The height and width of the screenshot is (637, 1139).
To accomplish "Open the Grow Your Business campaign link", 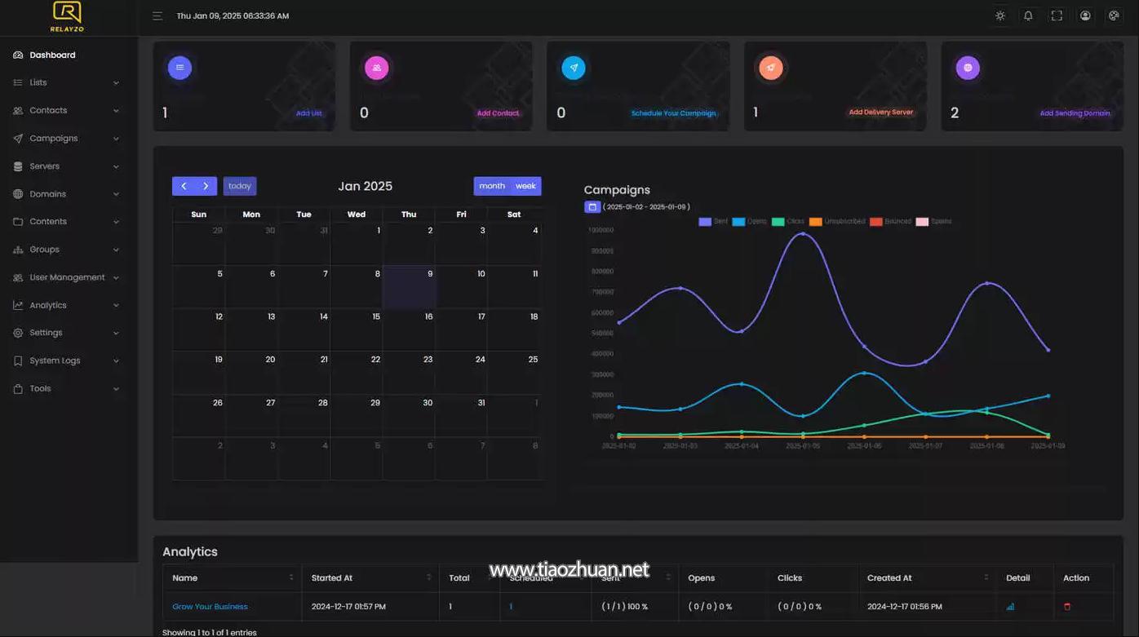I will coord(210,606).
